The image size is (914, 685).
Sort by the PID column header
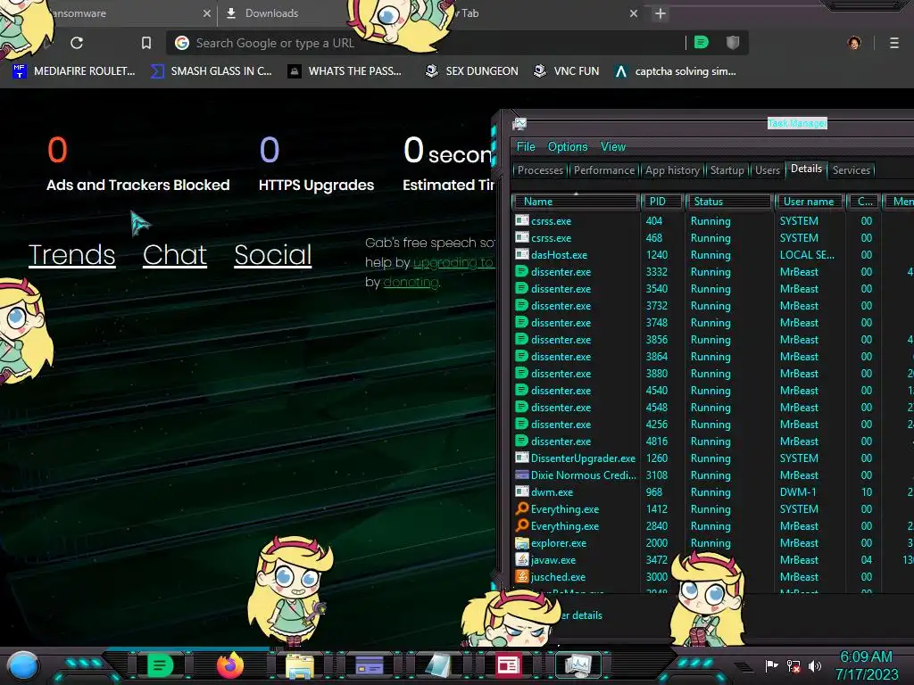pyautogui.click(x=662, y=202)
